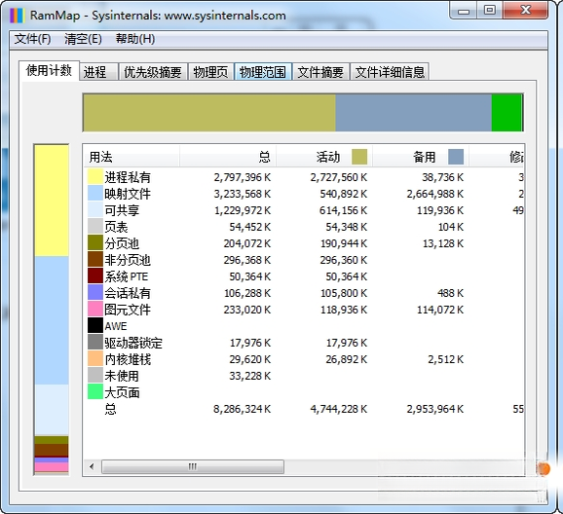This screenshot has width=563, height=514.
Task: Switch to the 物理页 tab
Action: click(x=210, y=72)
